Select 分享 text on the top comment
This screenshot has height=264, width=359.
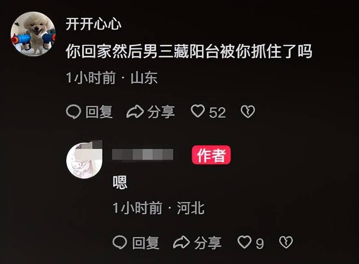pos(161,112)
